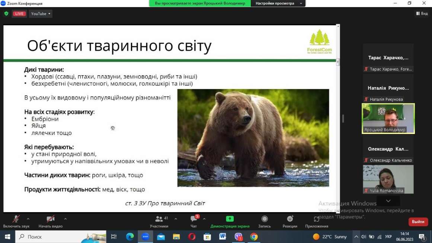The height and width of the screenshot is (243, 432).
Task: Switch input language УКР
Action: 388,237
